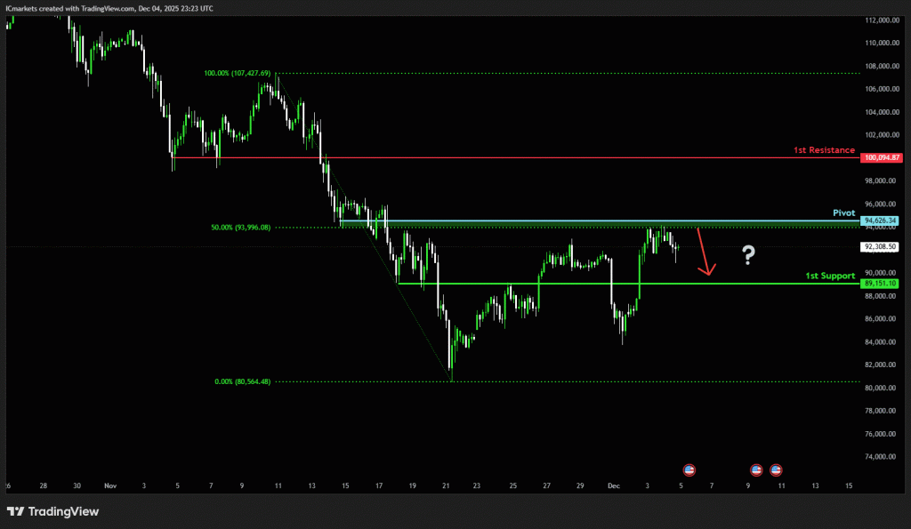The width and height of the screenshot is (911, 529).
Task: Click the green 89,151.10 support price tag
Action: pyautogui.click(x=882, y=283)
